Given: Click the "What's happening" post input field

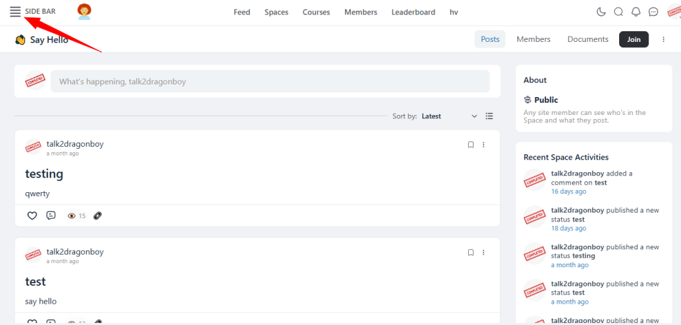Looking at the screenshot, I should point(270,81).
